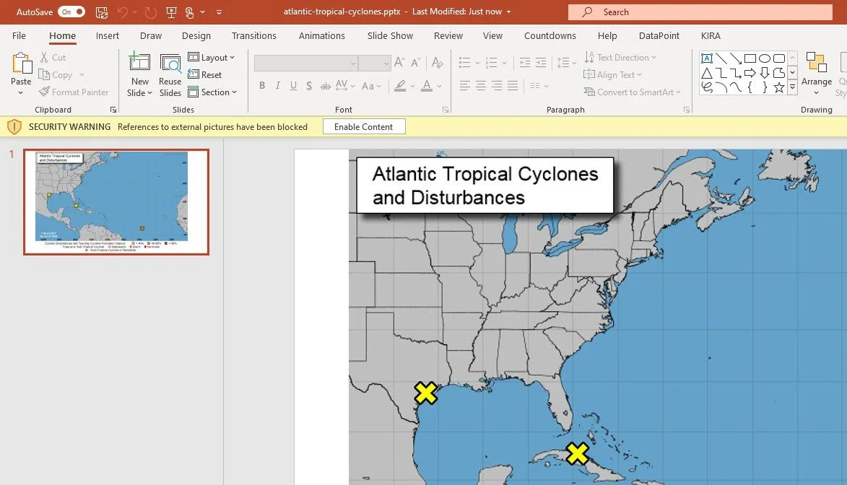The width and height of the screenshot is (847, 485).
Task: Switch to the Insert tab
Action: click(108, 35)
